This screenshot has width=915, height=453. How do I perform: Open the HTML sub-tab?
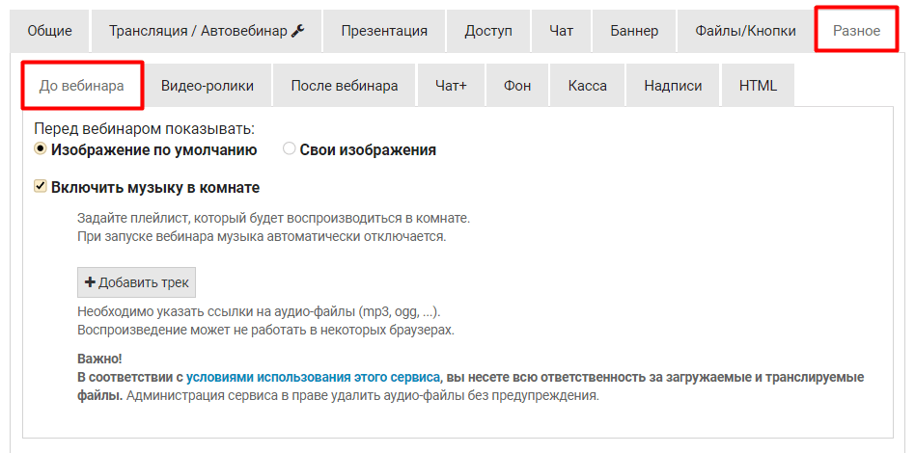pos(758,86)
